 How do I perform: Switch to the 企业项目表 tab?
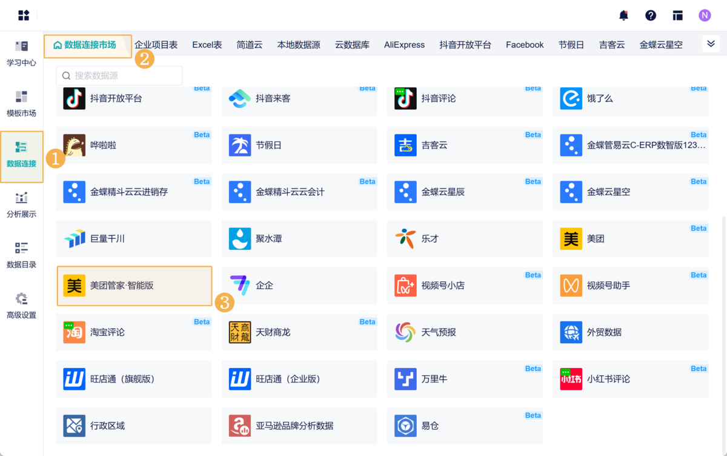click(156, 45)
